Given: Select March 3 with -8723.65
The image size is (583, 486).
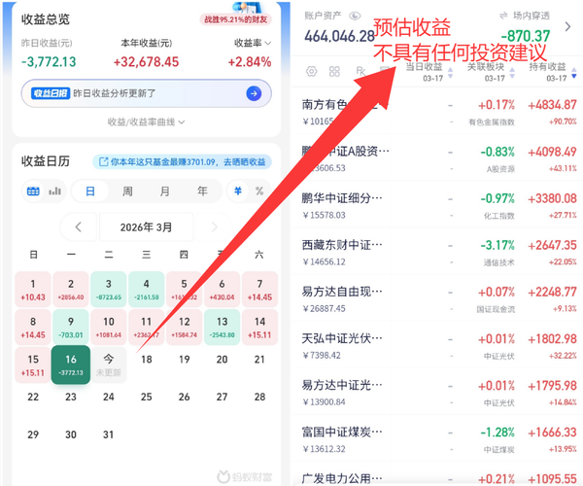Looking at the screenshot, I should [109, 290].
